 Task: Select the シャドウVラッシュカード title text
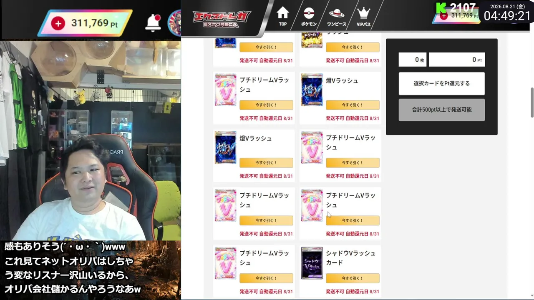point(350,258)
